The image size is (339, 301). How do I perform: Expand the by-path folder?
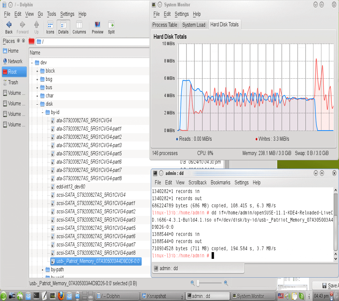click(43, 270)
